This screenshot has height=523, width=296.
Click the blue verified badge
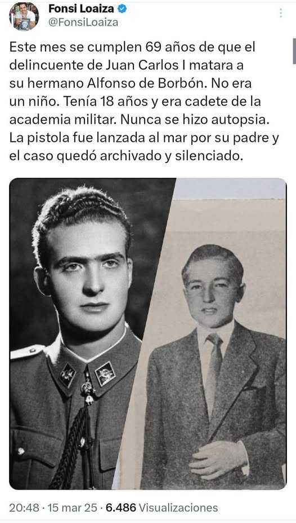pyautogui.click(x=122, y=10)
